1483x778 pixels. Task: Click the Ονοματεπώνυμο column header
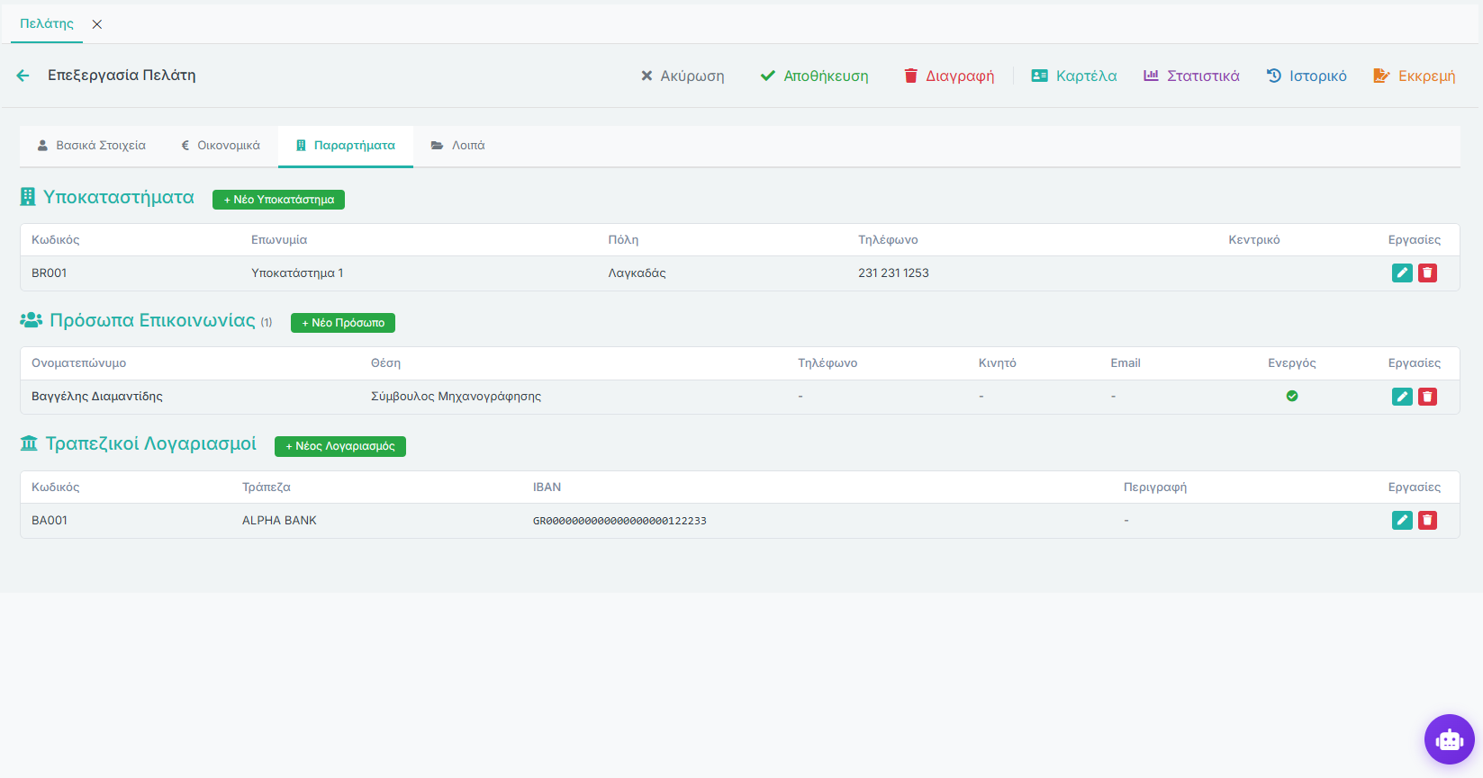point(79,363)
